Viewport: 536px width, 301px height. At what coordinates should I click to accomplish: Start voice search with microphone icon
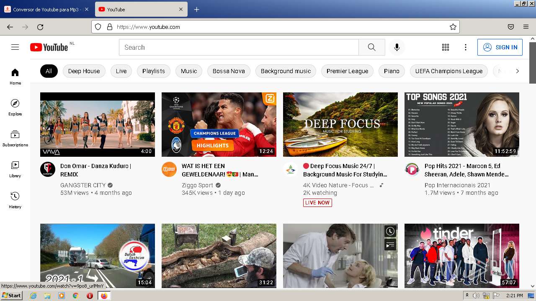(x=397, y=47)
